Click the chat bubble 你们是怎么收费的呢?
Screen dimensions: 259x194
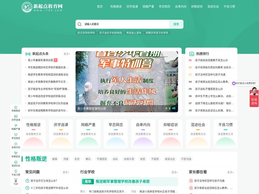(245, 83)
